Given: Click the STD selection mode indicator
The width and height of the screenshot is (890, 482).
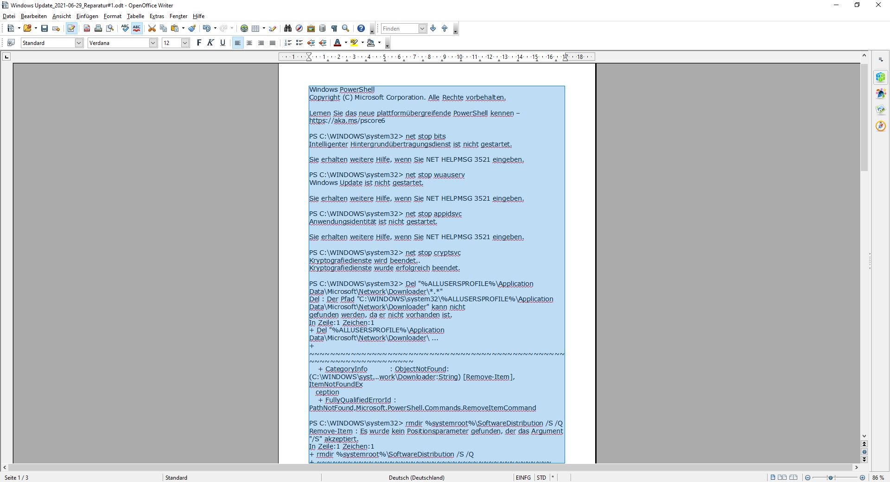Looking at the screenshot, I should click(x=541, y=478).
